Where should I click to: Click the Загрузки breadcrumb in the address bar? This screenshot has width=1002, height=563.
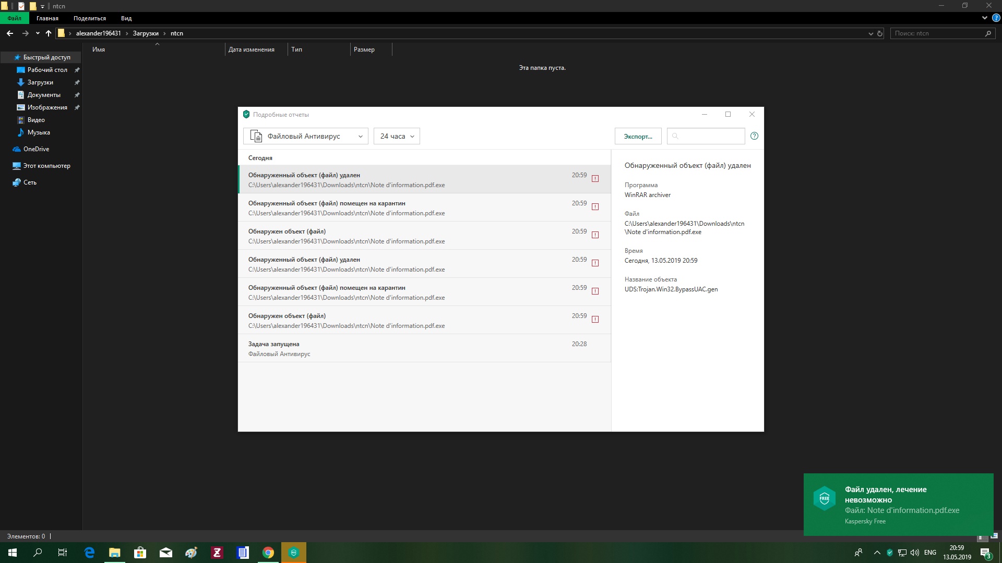(146, 33)
